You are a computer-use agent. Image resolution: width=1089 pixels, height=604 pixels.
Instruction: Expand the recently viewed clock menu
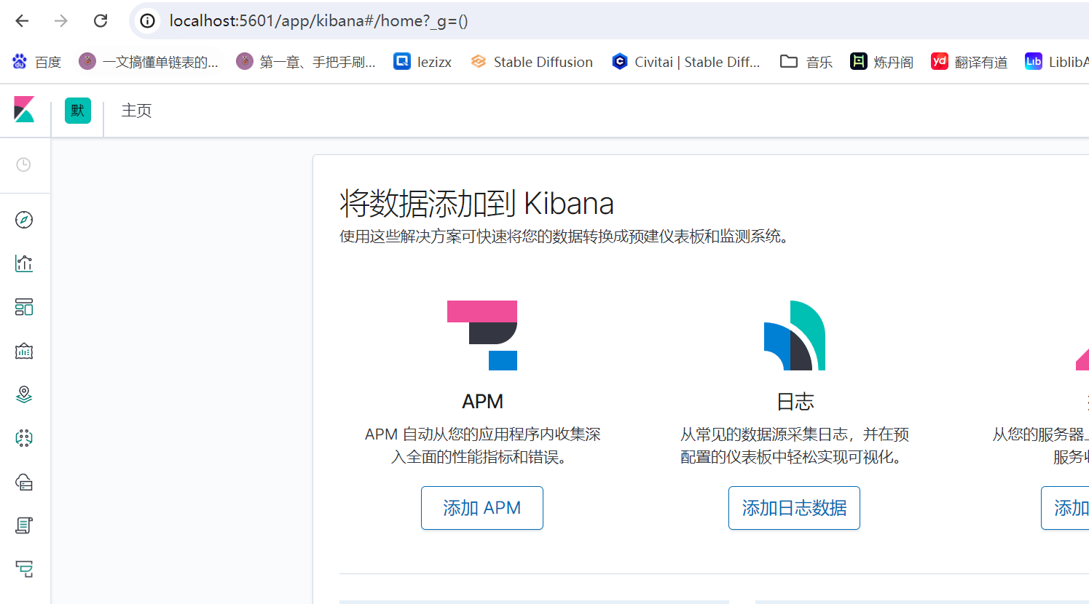(24, 165)
